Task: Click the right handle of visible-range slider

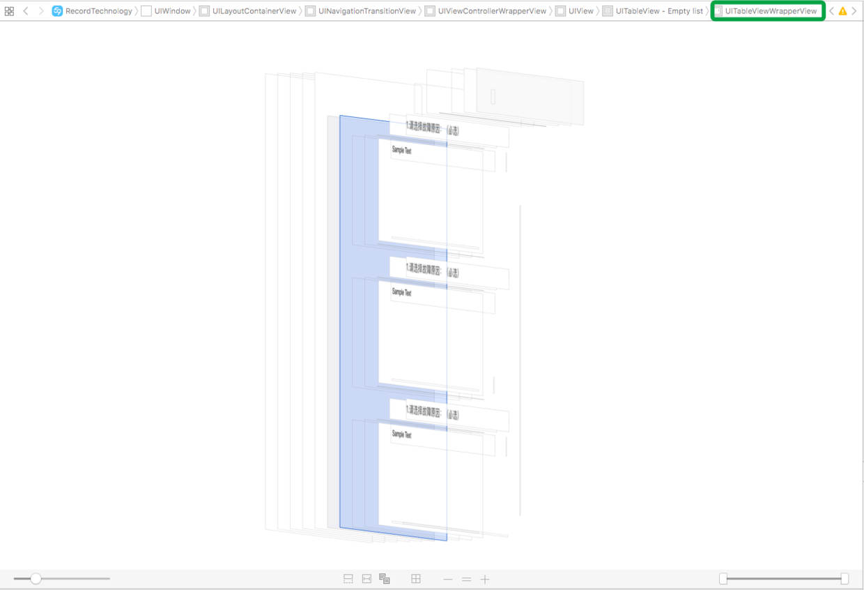Action: pyautogui.click(x=844, y=579)
